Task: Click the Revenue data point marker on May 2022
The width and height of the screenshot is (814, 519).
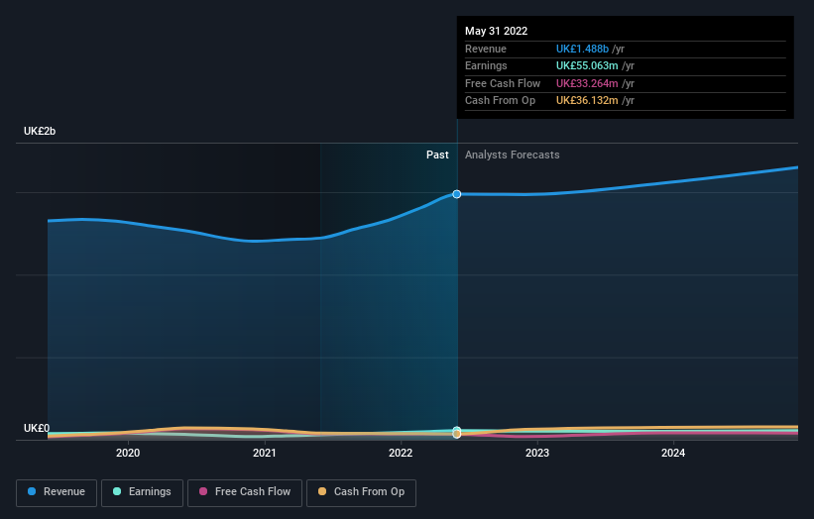Action: [x=457, y=194]
